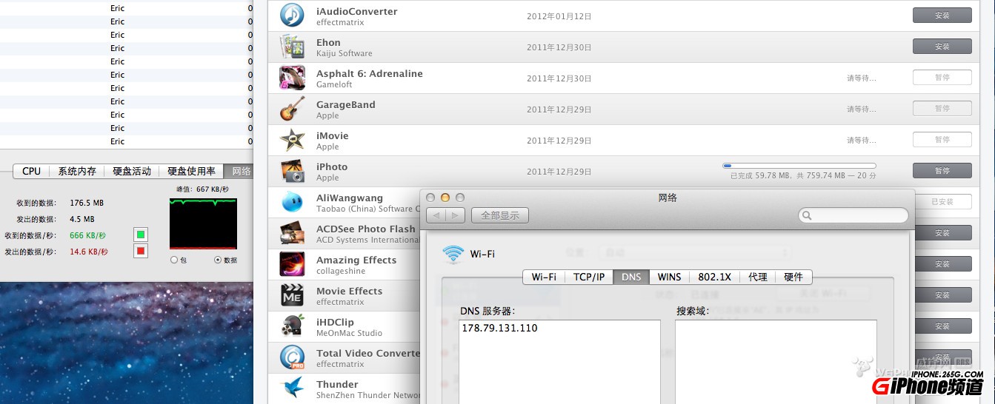Open System Memory tab in Activity Monitor
This screenshot has width=995, height=404.
coord(77,171)
